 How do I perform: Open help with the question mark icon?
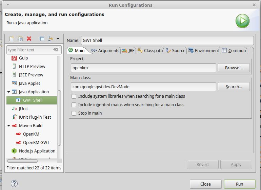click(14, 184)
